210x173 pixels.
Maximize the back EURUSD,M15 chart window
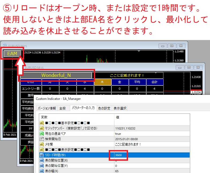coord(172,46)
